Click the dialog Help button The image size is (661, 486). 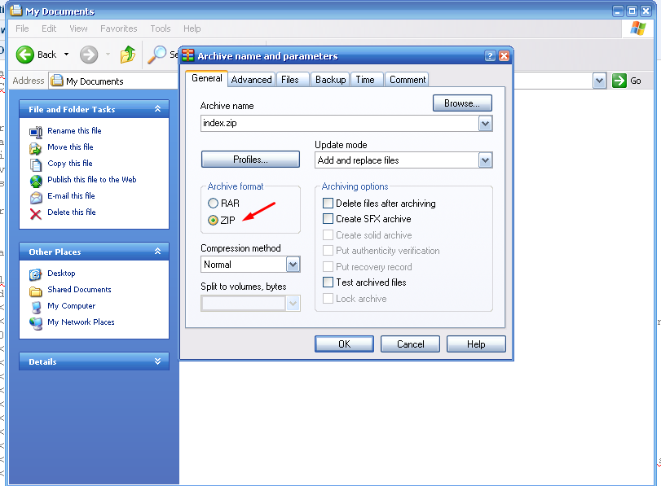coord(476,344)
